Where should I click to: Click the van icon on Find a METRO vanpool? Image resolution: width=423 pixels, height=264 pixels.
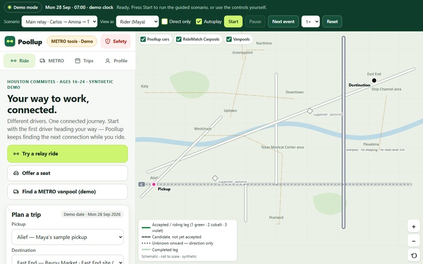(16, 192)
